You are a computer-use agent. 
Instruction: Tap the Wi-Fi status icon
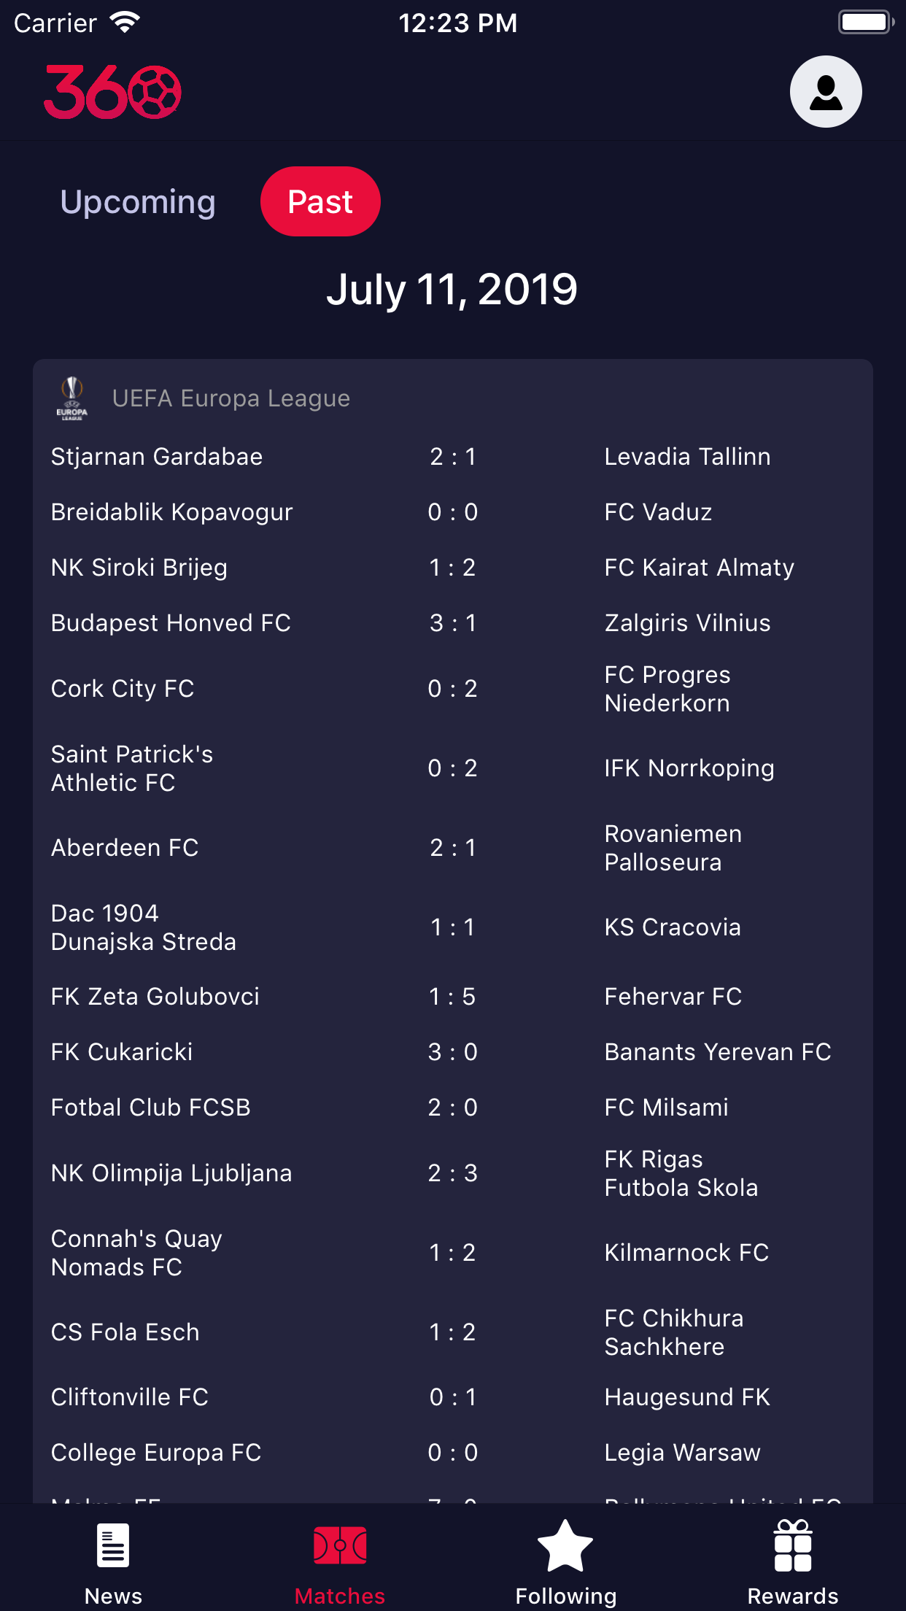125,23
